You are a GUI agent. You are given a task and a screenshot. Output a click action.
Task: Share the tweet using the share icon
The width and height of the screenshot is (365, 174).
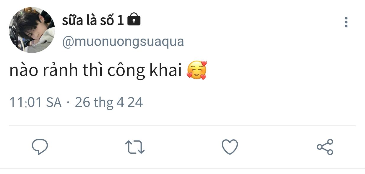click(x=325, y=147)
